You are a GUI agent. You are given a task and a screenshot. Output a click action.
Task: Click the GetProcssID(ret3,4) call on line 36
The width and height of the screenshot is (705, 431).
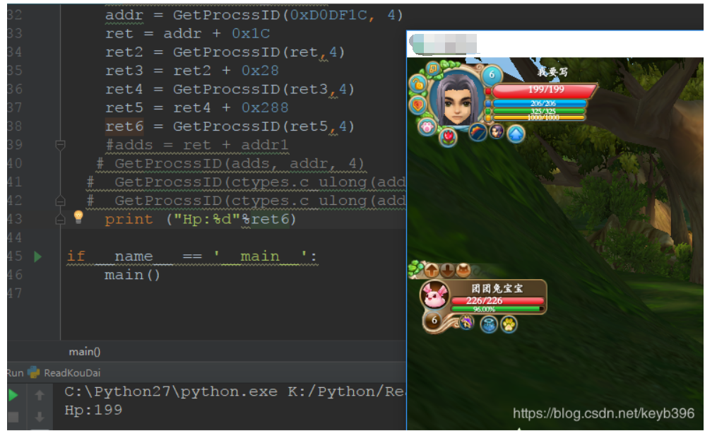tap(264, 90)
